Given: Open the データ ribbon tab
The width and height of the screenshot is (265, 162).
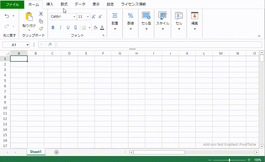Looking at the screenshot, I should click(80, 4).
